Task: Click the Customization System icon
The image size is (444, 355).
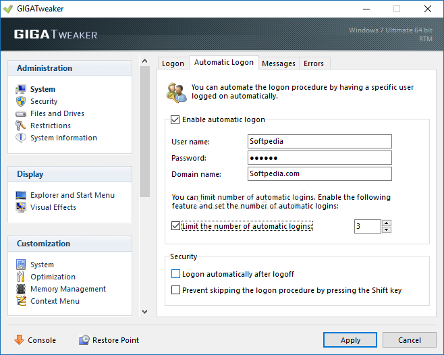Action: coord(21,265)
